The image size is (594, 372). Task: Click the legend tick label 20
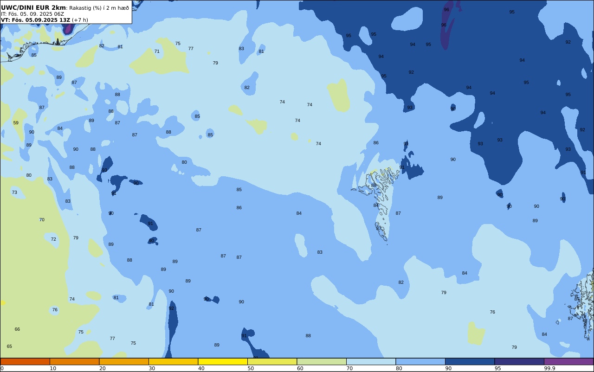click(102, 368)
